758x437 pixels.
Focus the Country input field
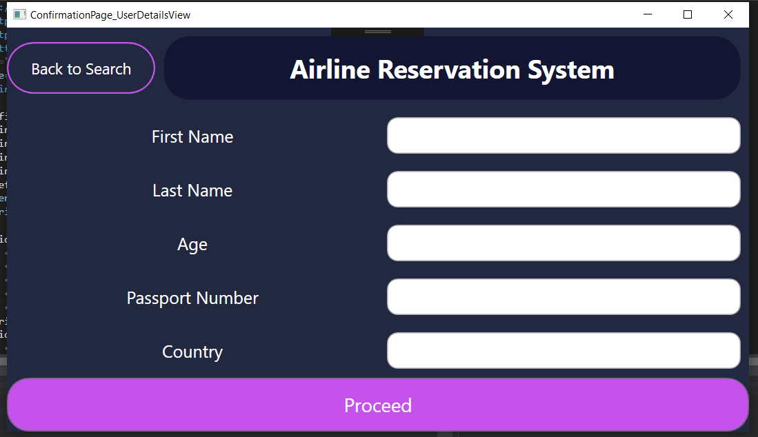tap(563, 350)
